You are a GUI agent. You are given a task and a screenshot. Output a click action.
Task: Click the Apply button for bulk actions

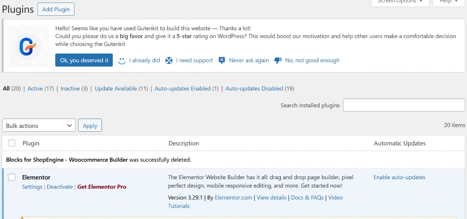coord(90,125)
